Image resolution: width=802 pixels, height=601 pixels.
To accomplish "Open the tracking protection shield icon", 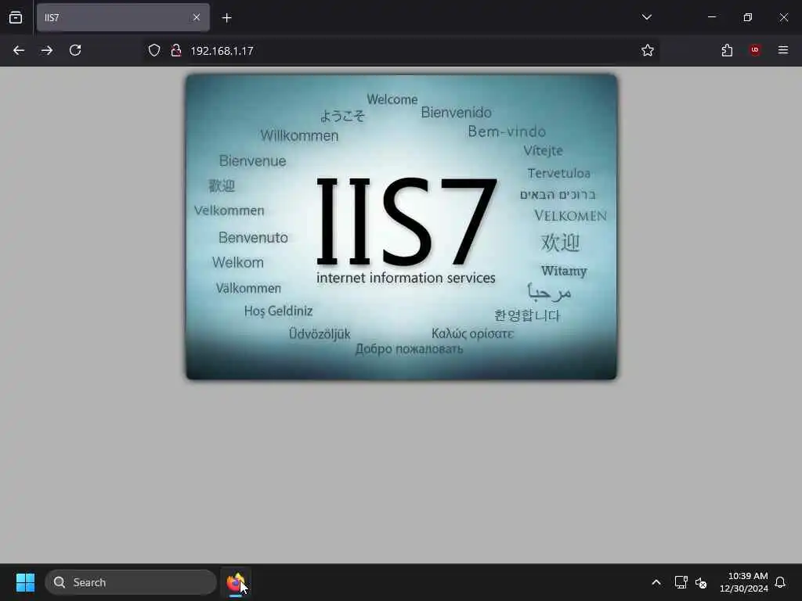I will (x=154, y=50).
